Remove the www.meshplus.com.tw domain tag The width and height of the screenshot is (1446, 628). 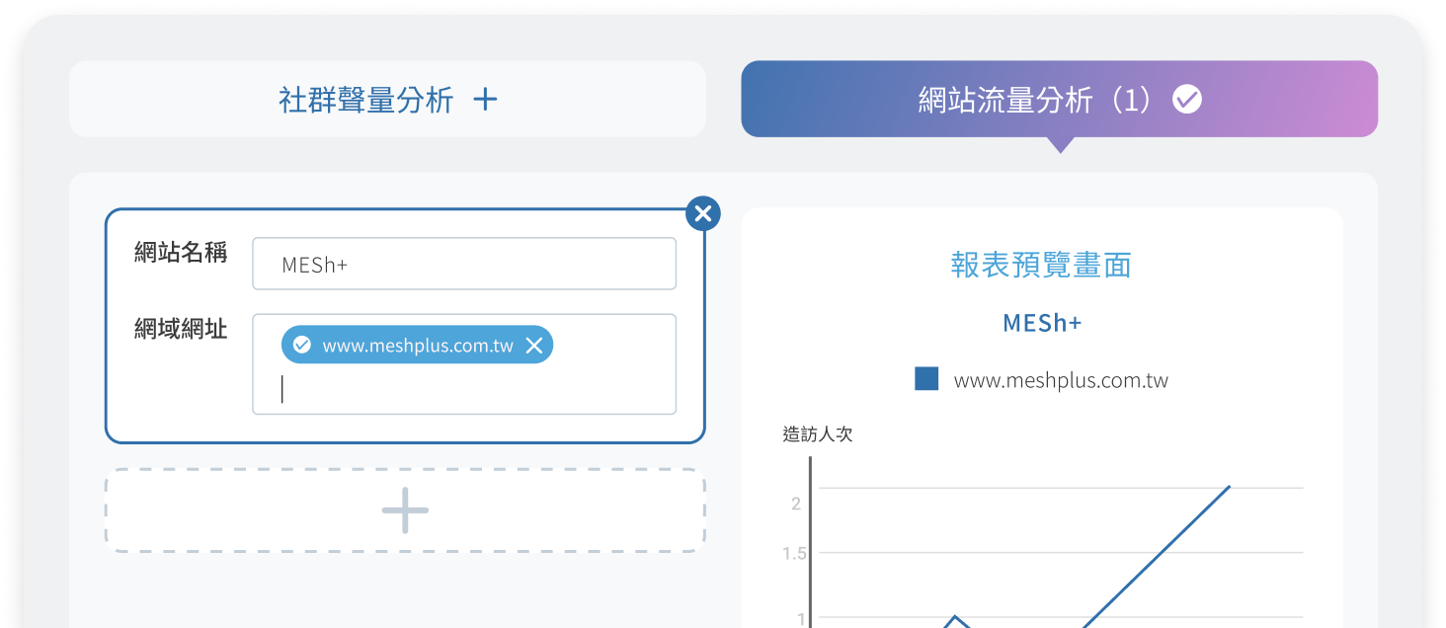pos(534,346)
